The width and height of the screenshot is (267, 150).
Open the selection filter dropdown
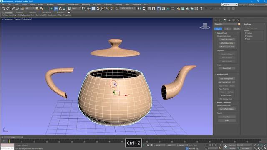30,8
